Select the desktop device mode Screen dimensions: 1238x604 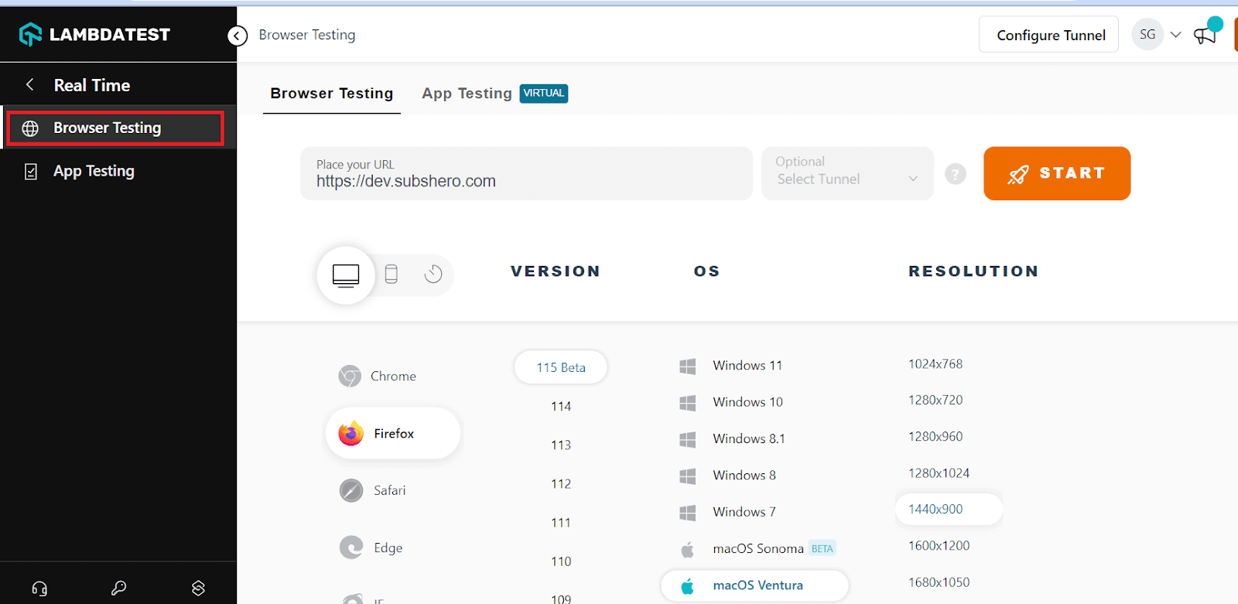click(346, 275)
